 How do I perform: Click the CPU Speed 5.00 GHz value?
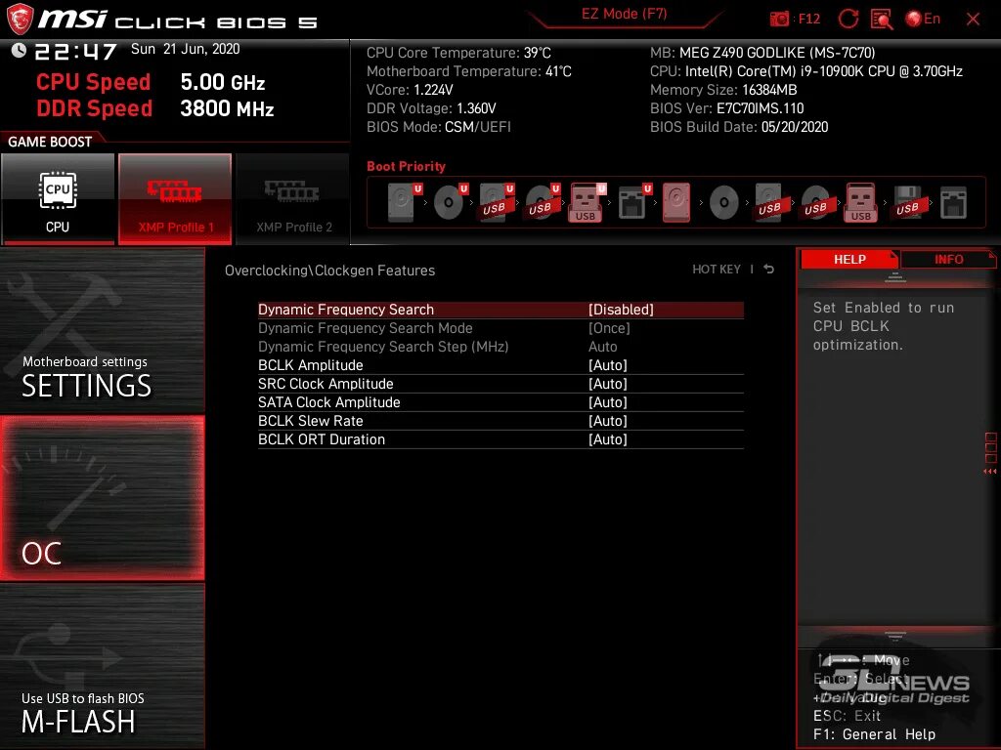click(222, 82)
